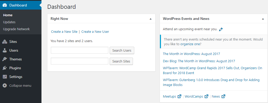Image resolution: width=268 pixels, height=103 pixels.
Task: Follow the organize one link
Action: coord(190,44)
